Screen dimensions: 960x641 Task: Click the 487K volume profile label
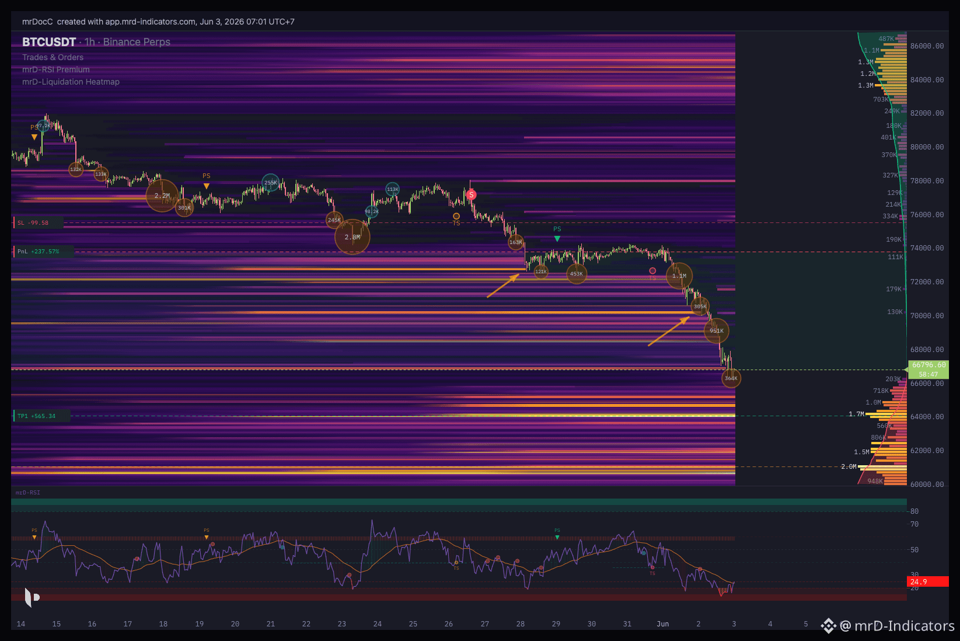(x=886, y=39)
